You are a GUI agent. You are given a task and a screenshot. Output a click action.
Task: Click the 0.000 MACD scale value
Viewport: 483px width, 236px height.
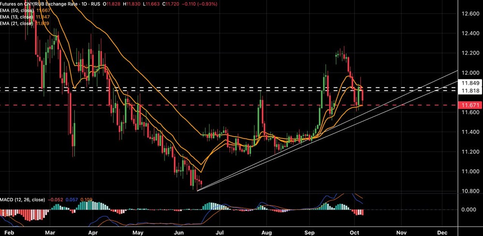pyautogui.click(x=469, y=210)
